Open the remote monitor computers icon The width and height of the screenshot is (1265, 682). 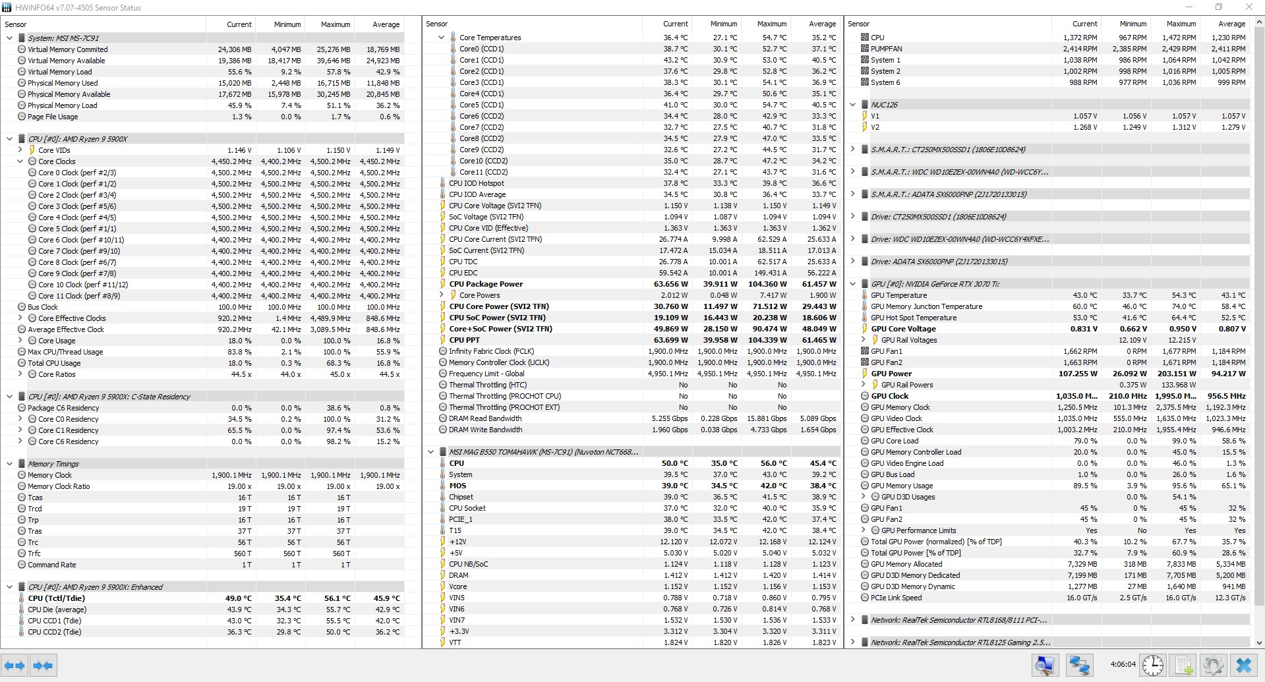(1045, 666)
